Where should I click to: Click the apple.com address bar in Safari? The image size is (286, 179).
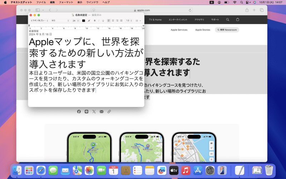click(142, 10)
